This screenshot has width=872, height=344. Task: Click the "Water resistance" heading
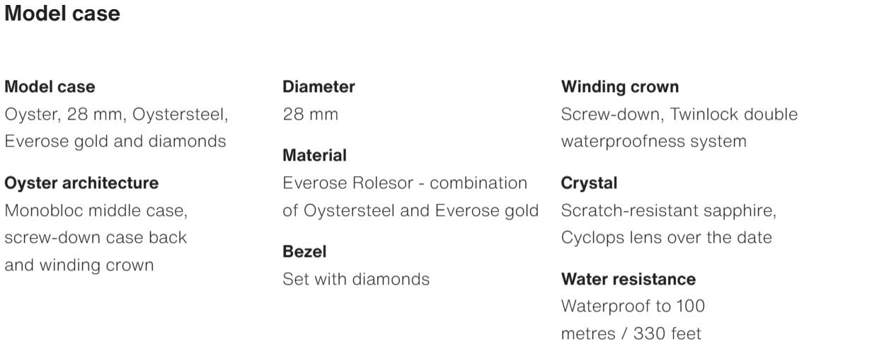pos(629,279)
